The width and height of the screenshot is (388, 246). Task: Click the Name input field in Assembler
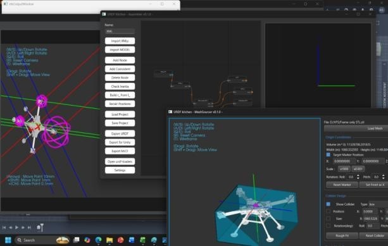tap(120, 32)
